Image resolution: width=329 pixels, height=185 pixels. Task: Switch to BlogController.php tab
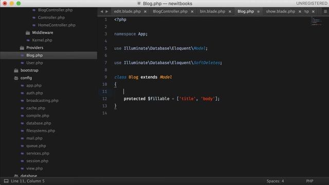click(x=170, y=11)
